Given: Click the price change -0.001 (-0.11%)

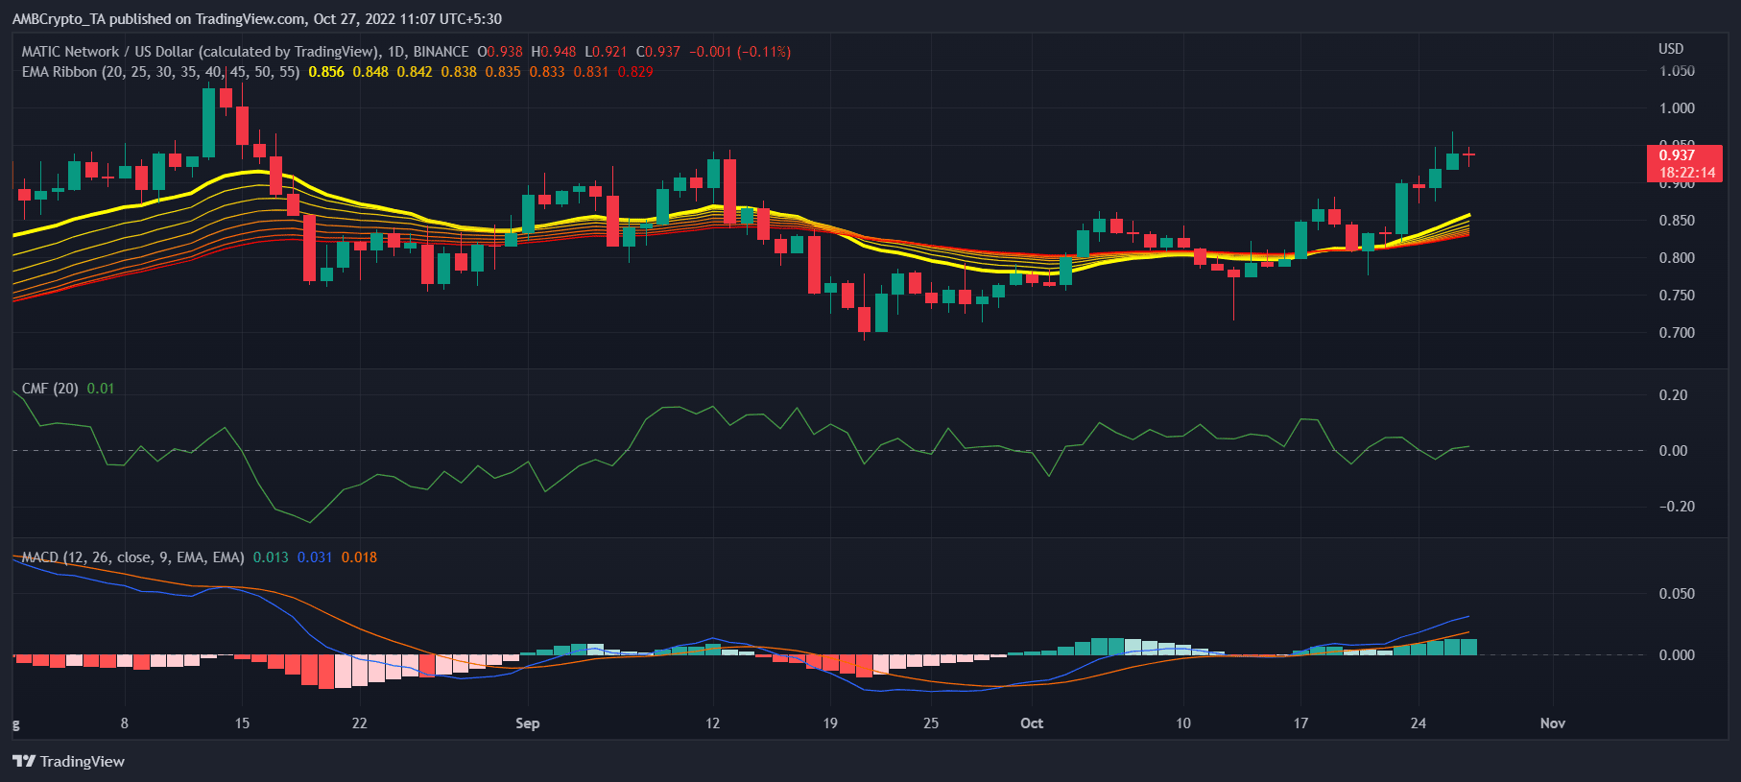Looking at the screenshot, I should pos(740,52).
